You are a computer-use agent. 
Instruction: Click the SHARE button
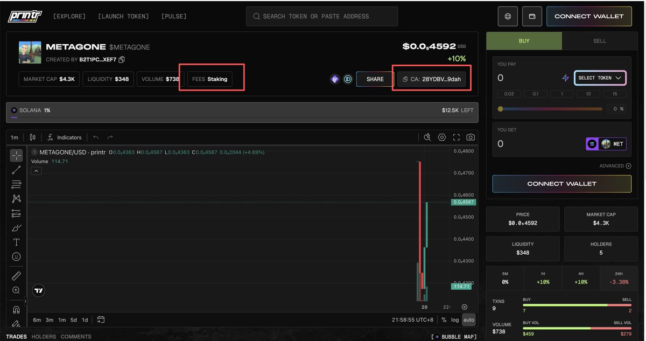[x=375, y=79]
